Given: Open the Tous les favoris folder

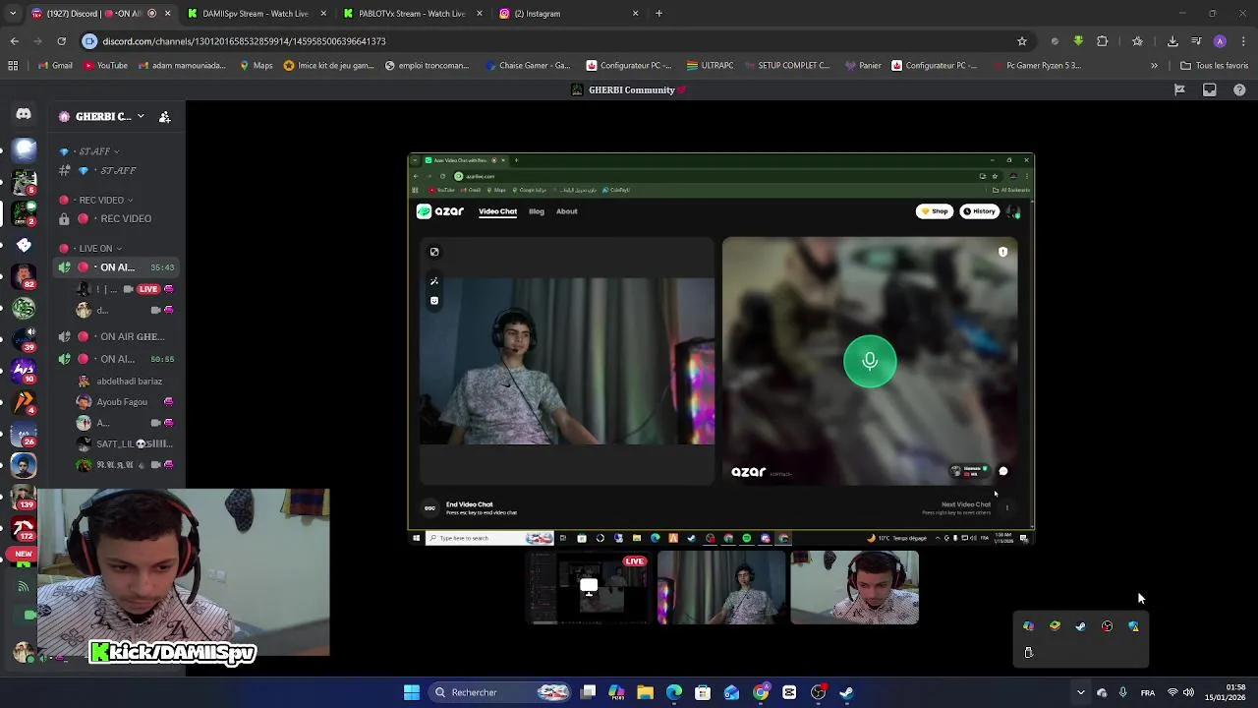Looking at the screenshot, I should tap(1214, 66).
